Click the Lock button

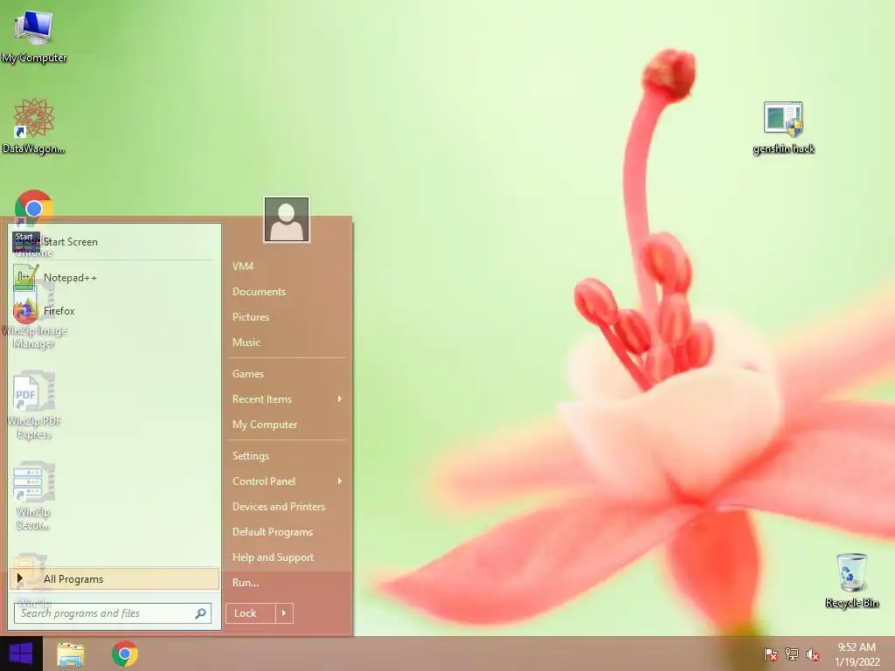click(x=251, y=613)
